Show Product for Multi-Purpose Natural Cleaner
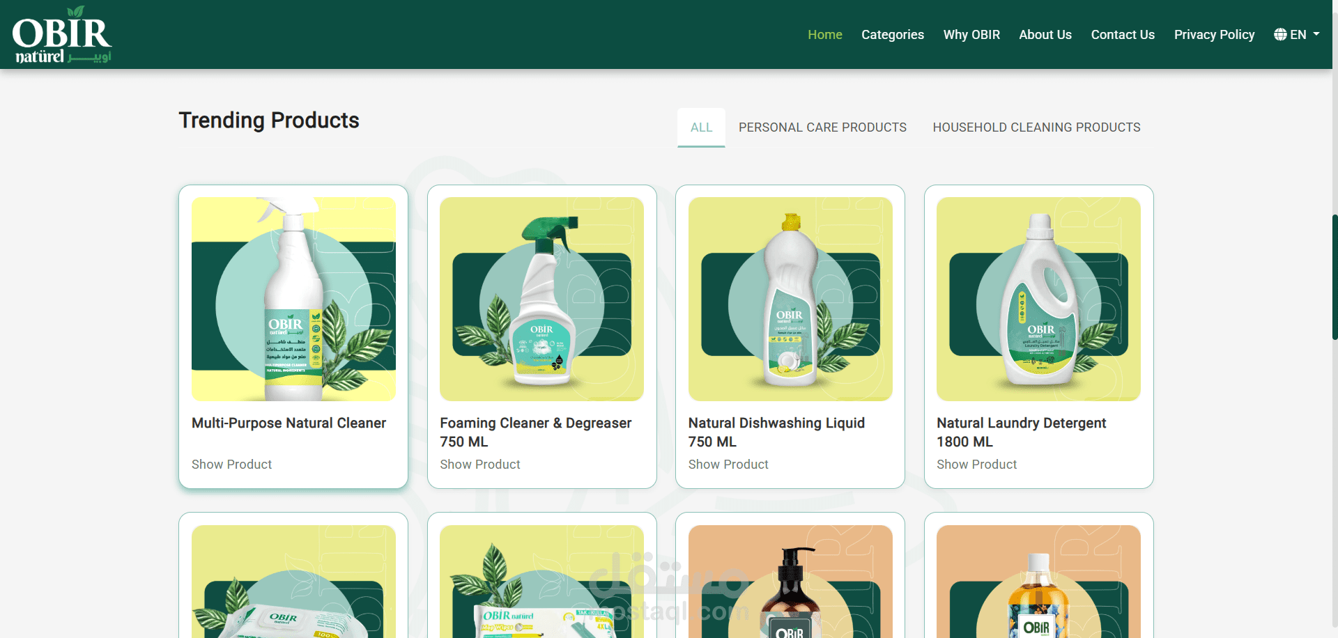The width and height of the screenshot is (1338, 638). 231,465
